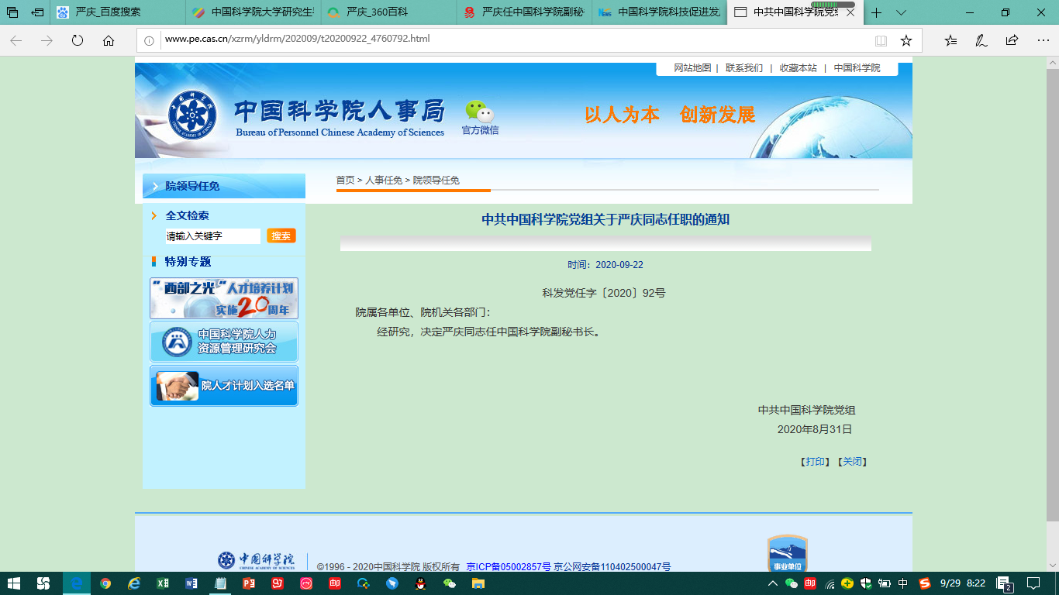
Task: Click 关闭 close page link
Action: tap(852, 462)
